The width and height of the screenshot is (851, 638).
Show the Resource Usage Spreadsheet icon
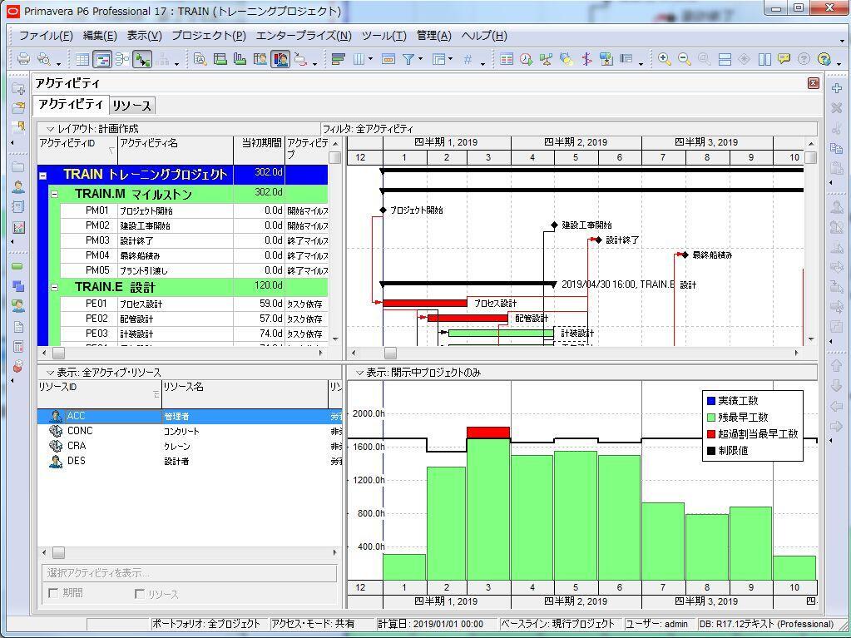[260, 59]
